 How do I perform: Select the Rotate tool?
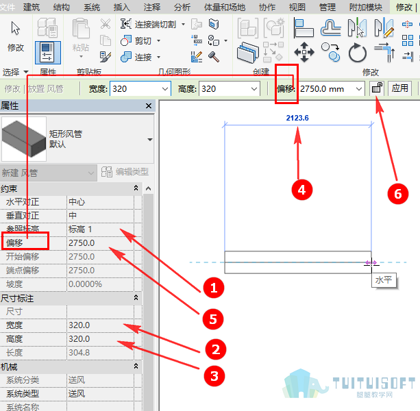[358, 53]
